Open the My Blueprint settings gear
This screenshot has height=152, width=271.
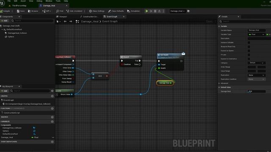[x=53, y=91]
